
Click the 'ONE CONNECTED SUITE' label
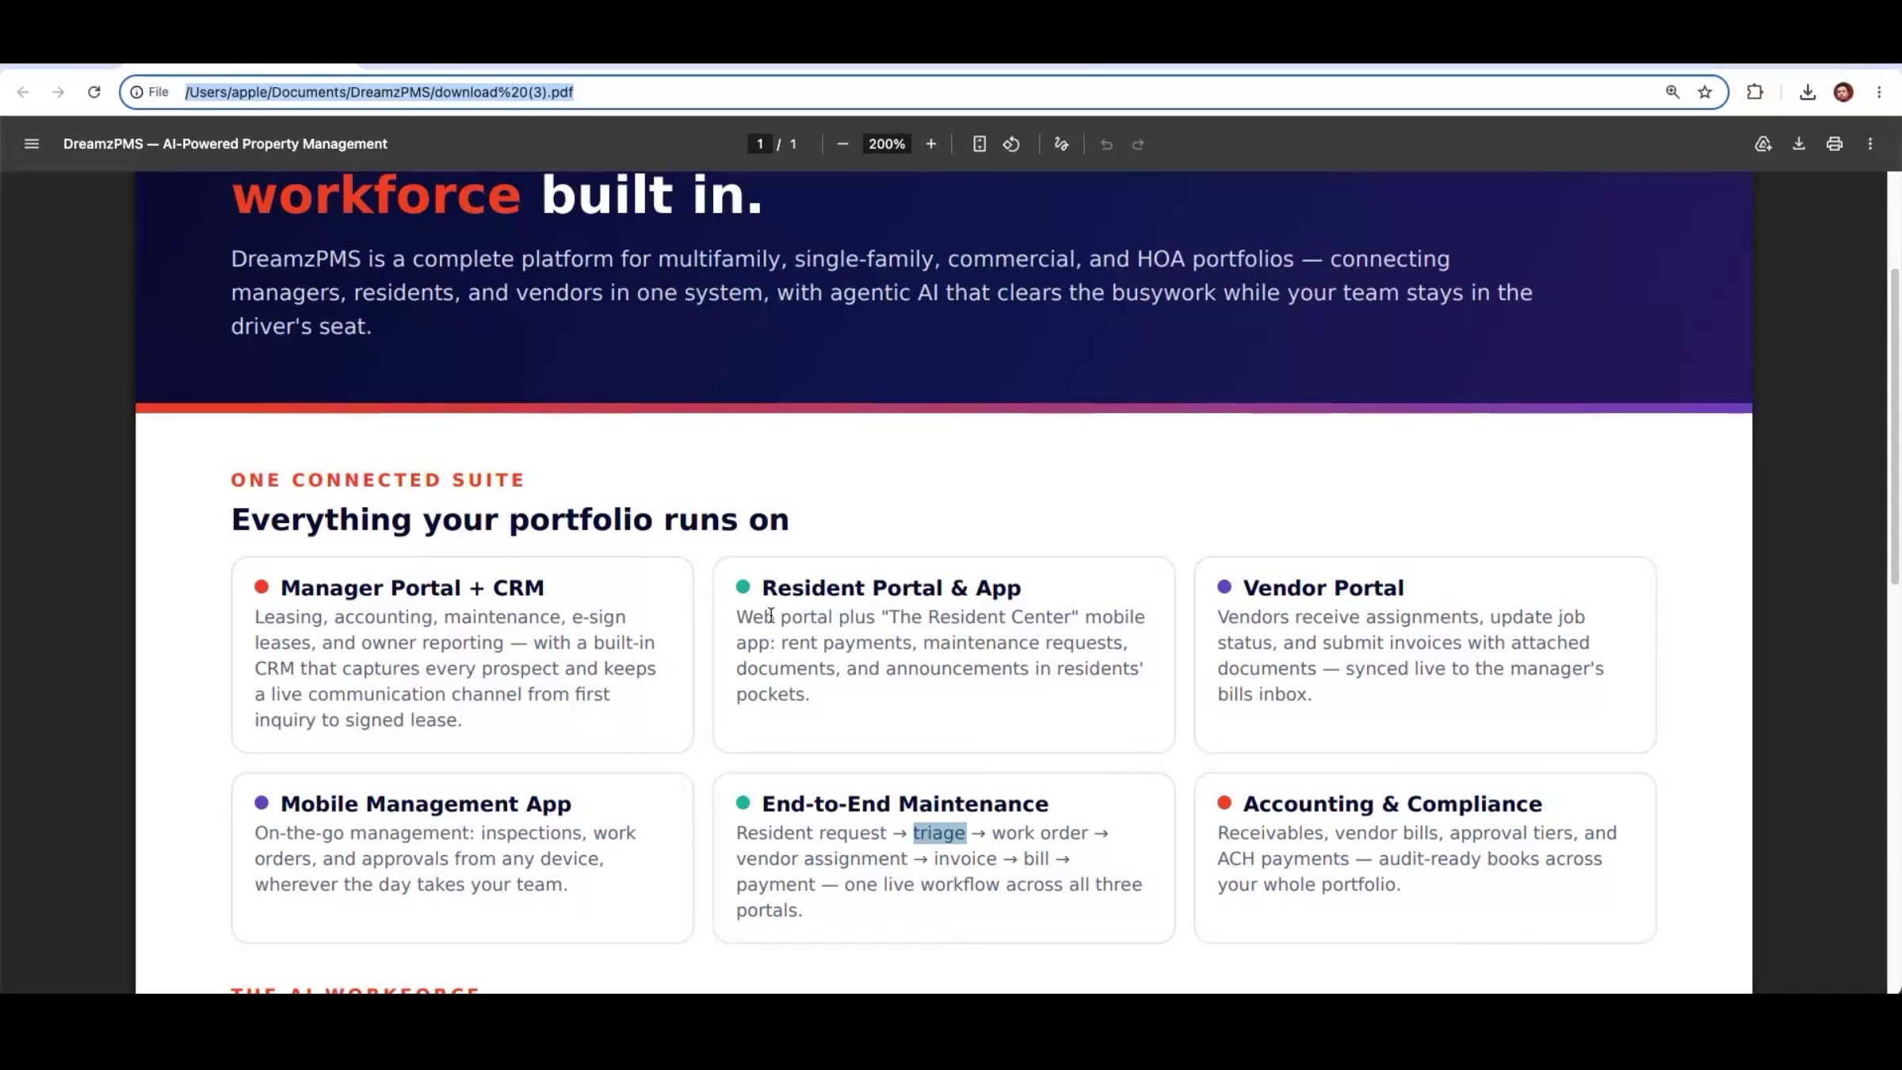pyautogui.click(x=377, y=480)
